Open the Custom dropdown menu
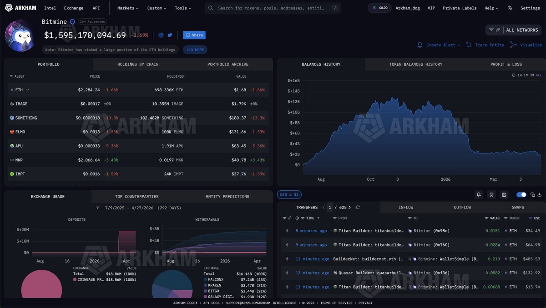 pyautogui.click(x=157, y=8)
